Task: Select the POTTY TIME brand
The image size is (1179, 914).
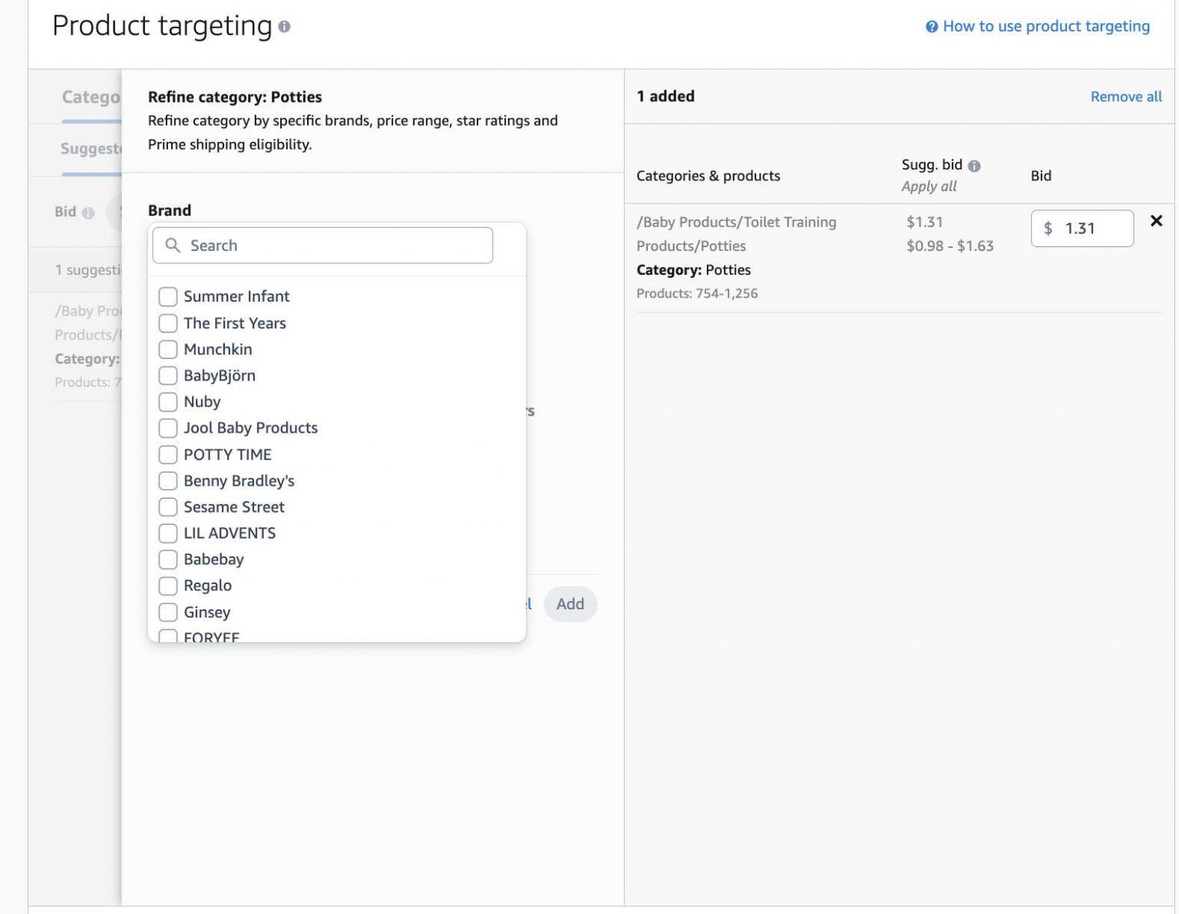Action: (168, 454)
